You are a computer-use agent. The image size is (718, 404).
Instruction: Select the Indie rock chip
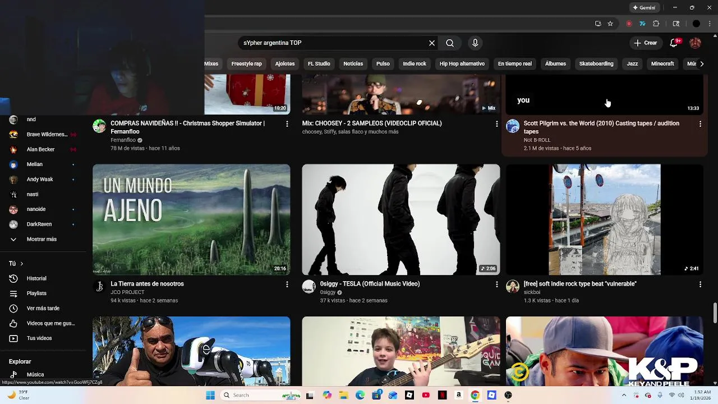[x=415, y=64]
